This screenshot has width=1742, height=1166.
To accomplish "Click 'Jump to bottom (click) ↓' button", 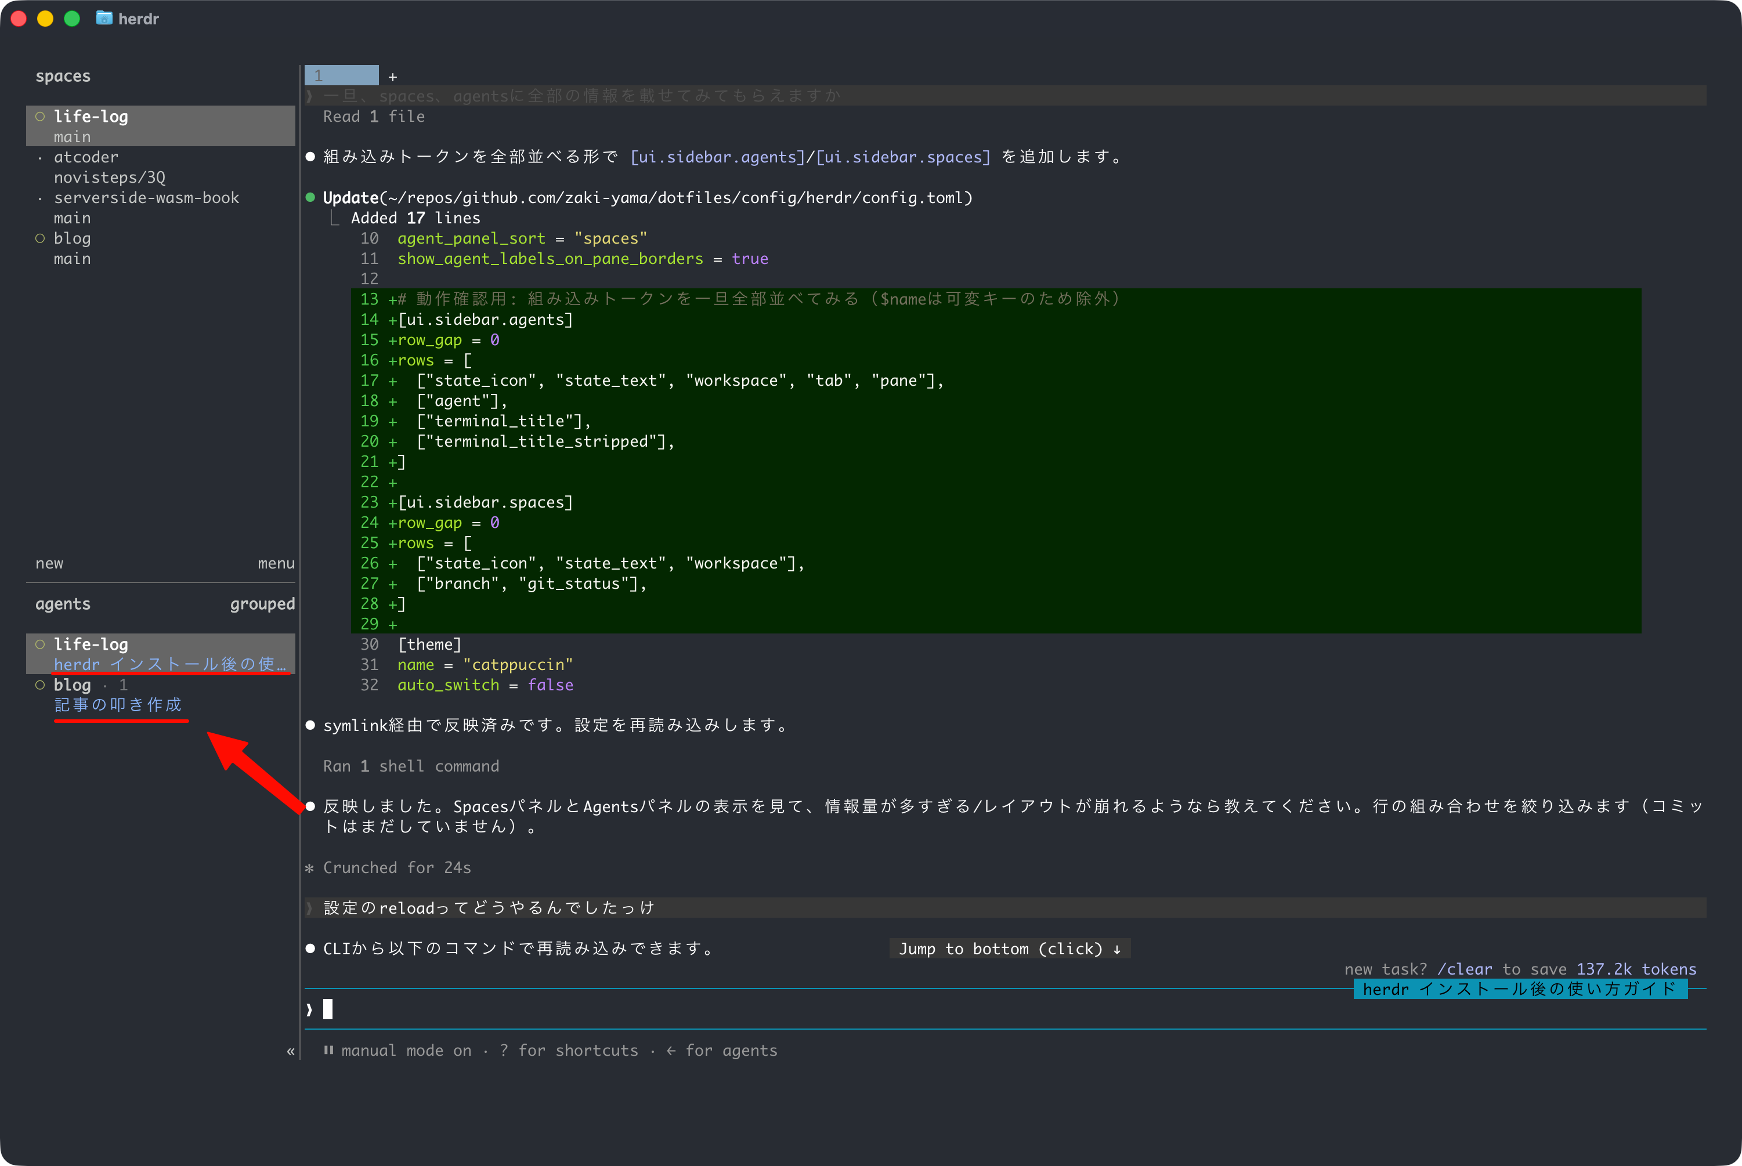I will tap(1010, 949).
